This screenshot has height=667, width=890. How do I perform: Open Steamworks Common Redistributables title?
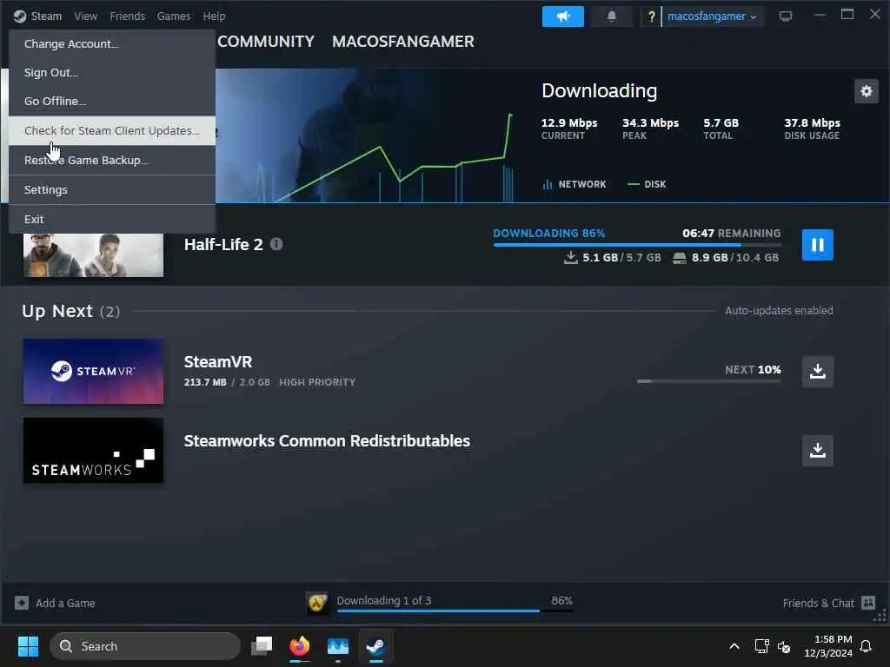(327, 440)
